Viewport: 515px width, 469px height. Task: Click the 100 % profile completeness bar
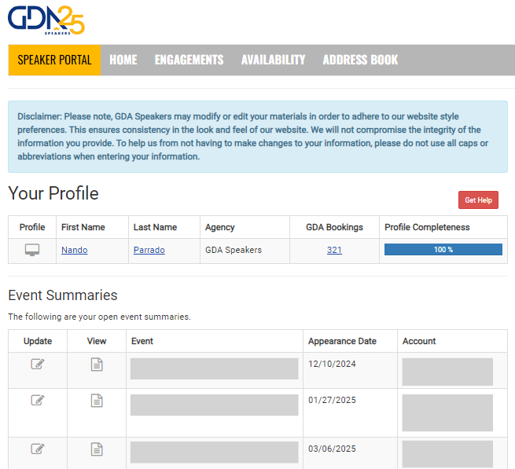[x=443, y=250]
